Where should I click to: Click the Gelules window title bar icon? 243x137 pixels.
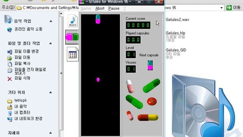82,2
